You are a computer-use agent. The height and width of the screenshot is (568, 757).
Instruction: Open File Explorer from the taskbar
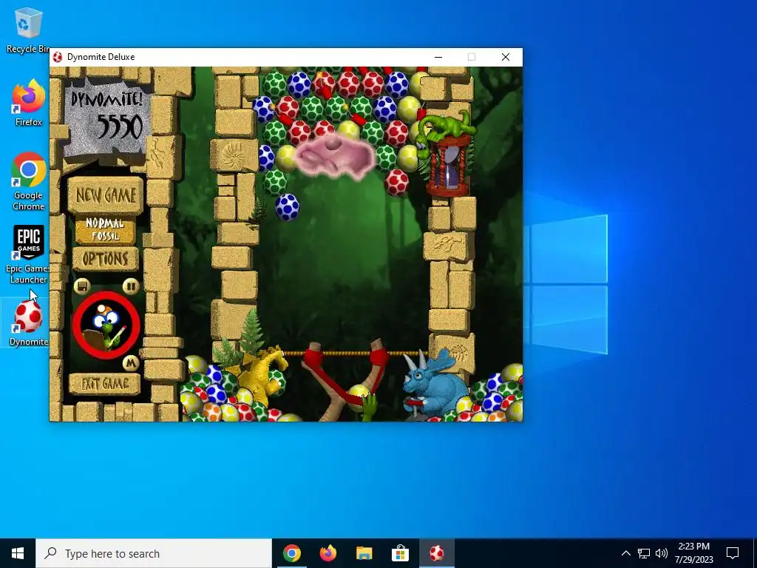[x=364, y=553]
